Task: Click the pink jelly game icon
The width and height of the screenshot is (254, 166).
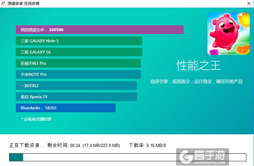Action: [x=229, y=34]
